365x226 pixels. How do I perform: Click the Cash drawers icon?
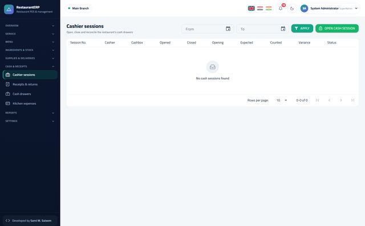[x=7, y=94]
